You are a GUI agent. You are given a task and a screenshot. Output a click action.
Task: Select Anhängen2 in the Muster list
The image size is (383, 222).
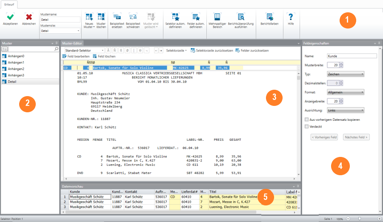16,68
